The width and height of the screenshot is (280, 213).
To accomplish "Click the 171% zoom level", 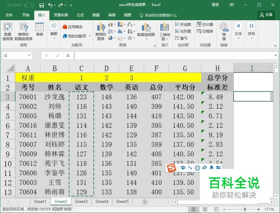I will 269,209.
